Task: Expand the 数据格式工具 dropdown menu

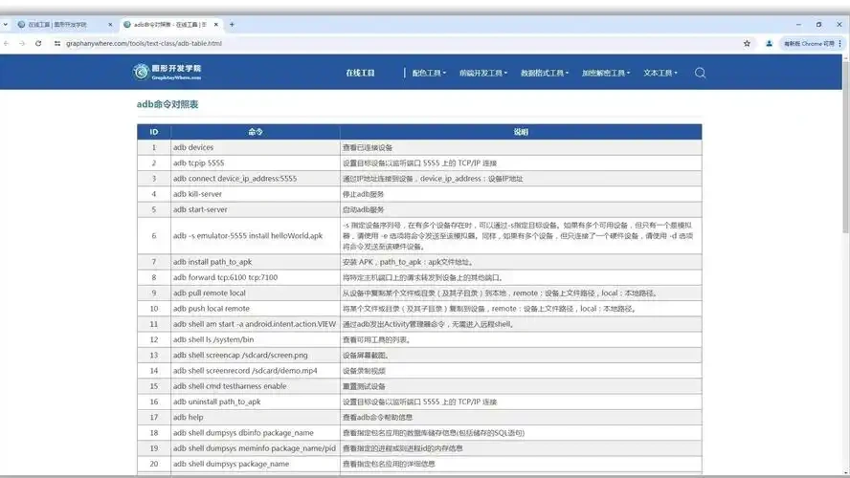Action: [x=545, y=73]
